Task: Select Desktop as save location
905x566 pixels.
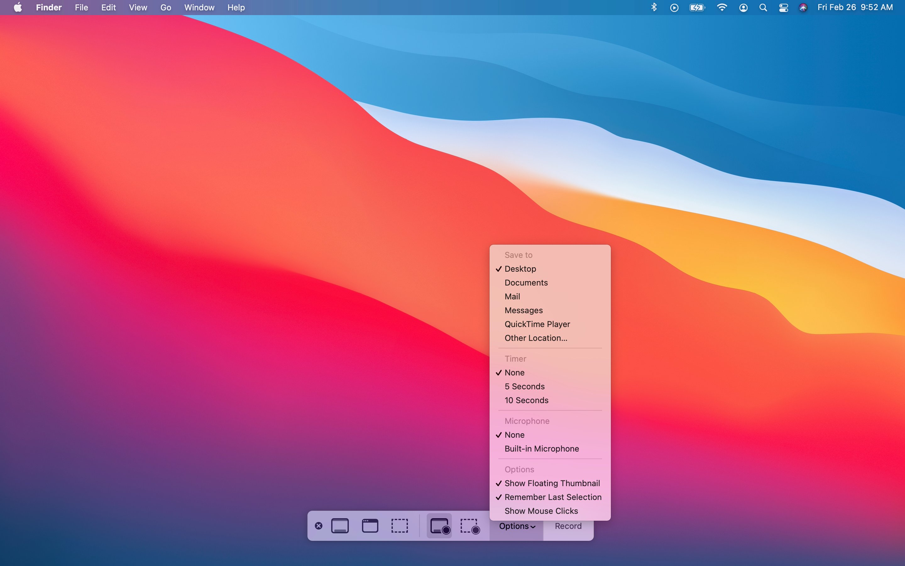Action: click(521, 269)
